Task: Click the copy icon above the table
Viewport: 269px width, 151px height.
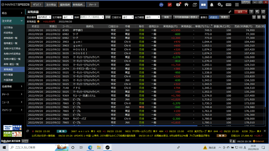Action: [264, 17]
